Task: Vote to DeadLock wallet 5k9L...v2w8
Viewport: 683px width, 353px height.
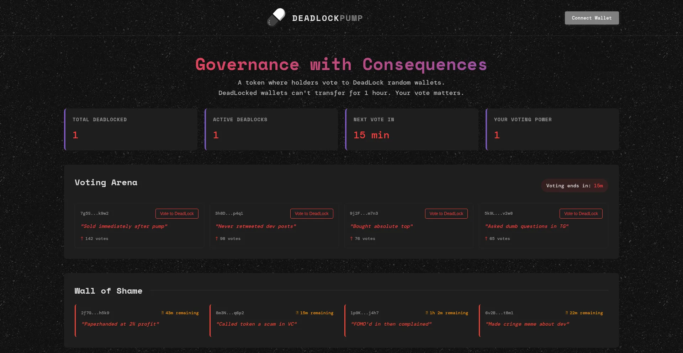Action: point(581,214)
